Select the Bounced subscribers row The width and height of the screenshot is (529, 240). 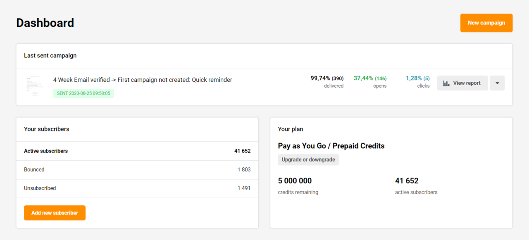click(x=34, y=169)
